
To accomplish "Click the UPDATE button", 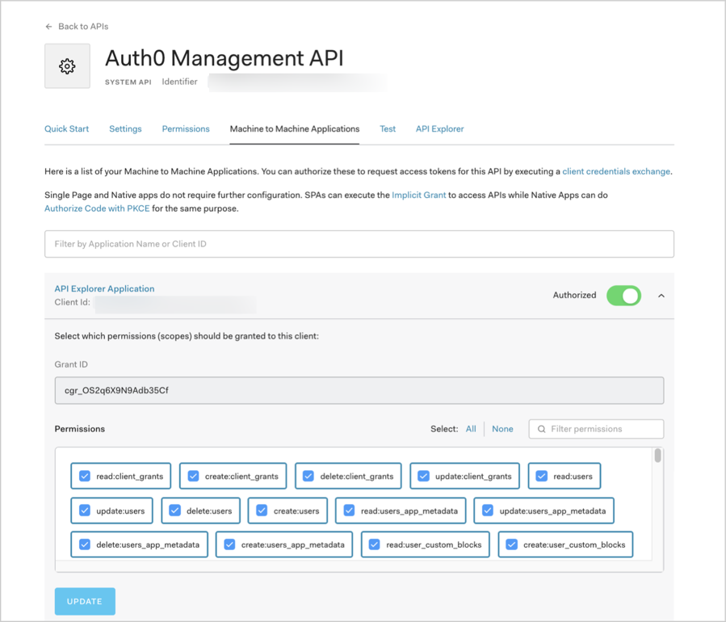I will pyautogui.click(x=85, y=601).
